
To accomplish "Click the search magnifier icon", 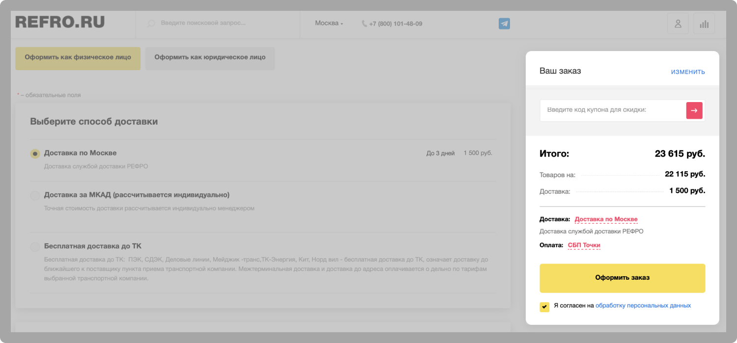I will click(x=151, y=24).
